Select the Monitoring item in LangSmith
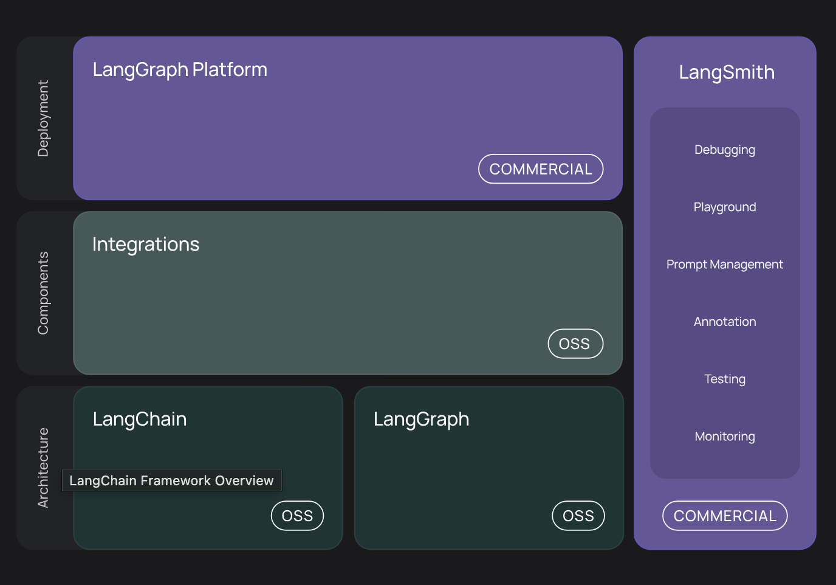 pos(725,437)
